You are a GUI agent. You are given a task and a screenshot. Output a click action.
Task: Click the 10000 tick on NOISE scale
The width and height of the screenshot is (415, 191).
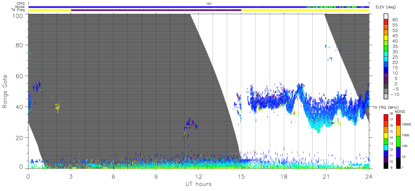tap(407, 125)
